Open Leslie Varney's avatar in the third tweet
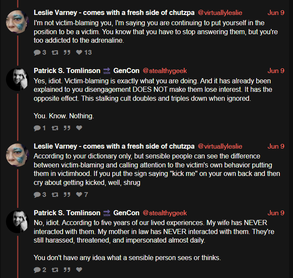Viewport: 293px width, 278px height. coord(18,155)
